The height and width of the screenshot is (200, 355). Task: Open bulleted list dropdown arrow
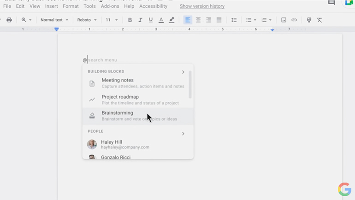click(x=255, y=20)
